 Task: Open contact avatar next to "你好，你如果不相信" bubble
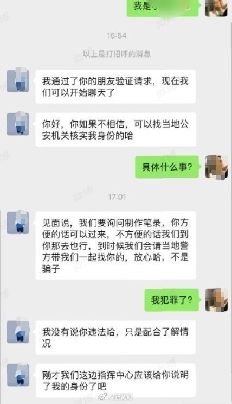pos(17,124)
